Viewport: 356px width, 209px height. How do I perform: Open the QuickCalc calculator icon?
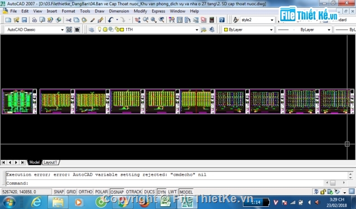[x=211, y=20]
